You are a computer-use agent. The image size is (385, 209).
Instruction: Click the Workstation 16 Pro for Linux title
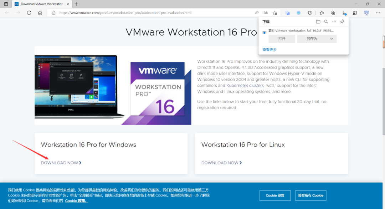[x=243, y=145]
